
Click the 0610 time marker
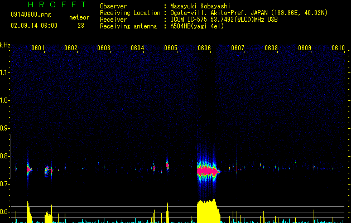[338, 48]
